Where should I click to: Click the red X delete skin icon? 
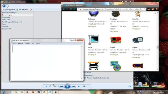click(x=31, y=10)
